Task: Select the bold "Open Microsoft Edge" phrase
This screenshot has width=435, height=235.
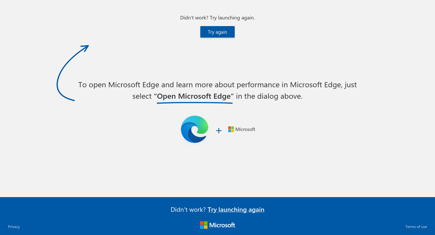Action: 194,96
